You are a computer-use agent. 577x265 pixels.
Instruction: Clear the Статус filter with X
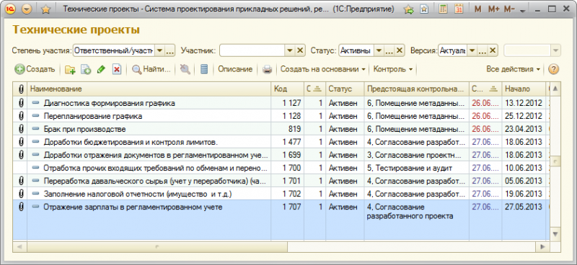(x=400, y=50)
